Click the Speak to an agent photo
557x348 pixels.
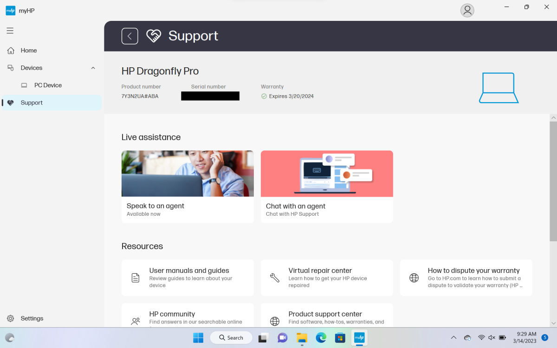188,174
